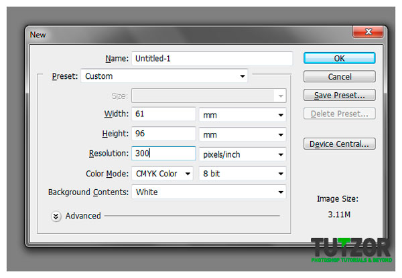Open the Background Contents dropdown
This screenshot has width=402, height=278.
pyautogui.click(x=209, y=192)
